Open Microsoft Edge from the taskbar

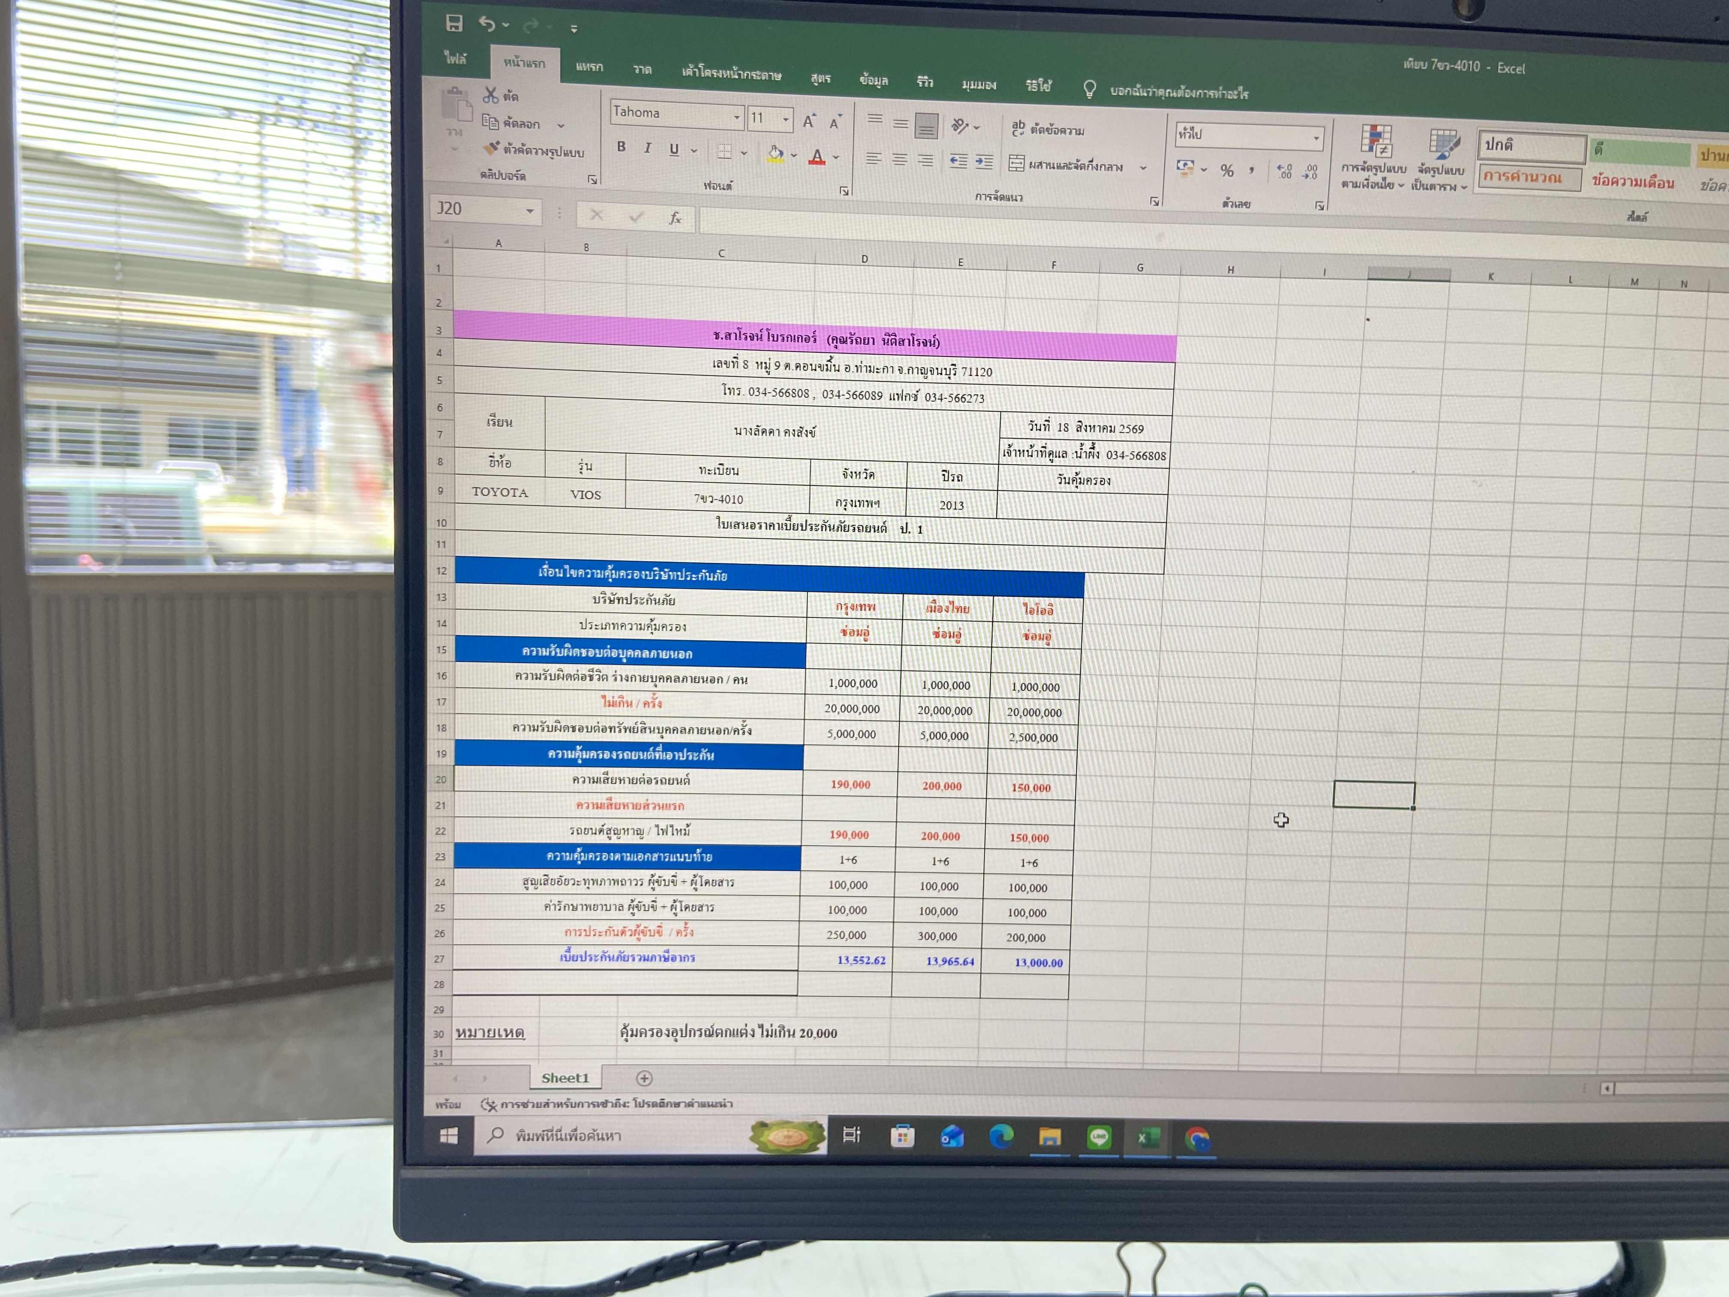1001,1136
